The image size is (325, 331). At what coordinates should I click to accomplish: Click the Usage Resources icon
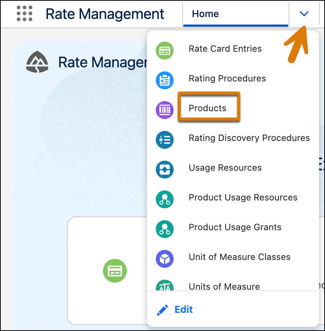tap(165, 170)
